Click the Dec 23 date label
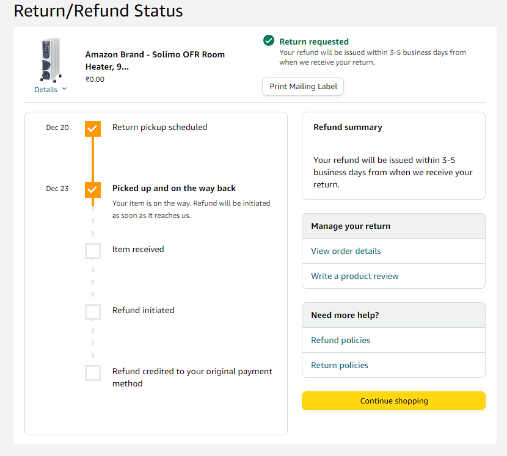This screenshot has width=507, height=456. click(x=57, y=189)
